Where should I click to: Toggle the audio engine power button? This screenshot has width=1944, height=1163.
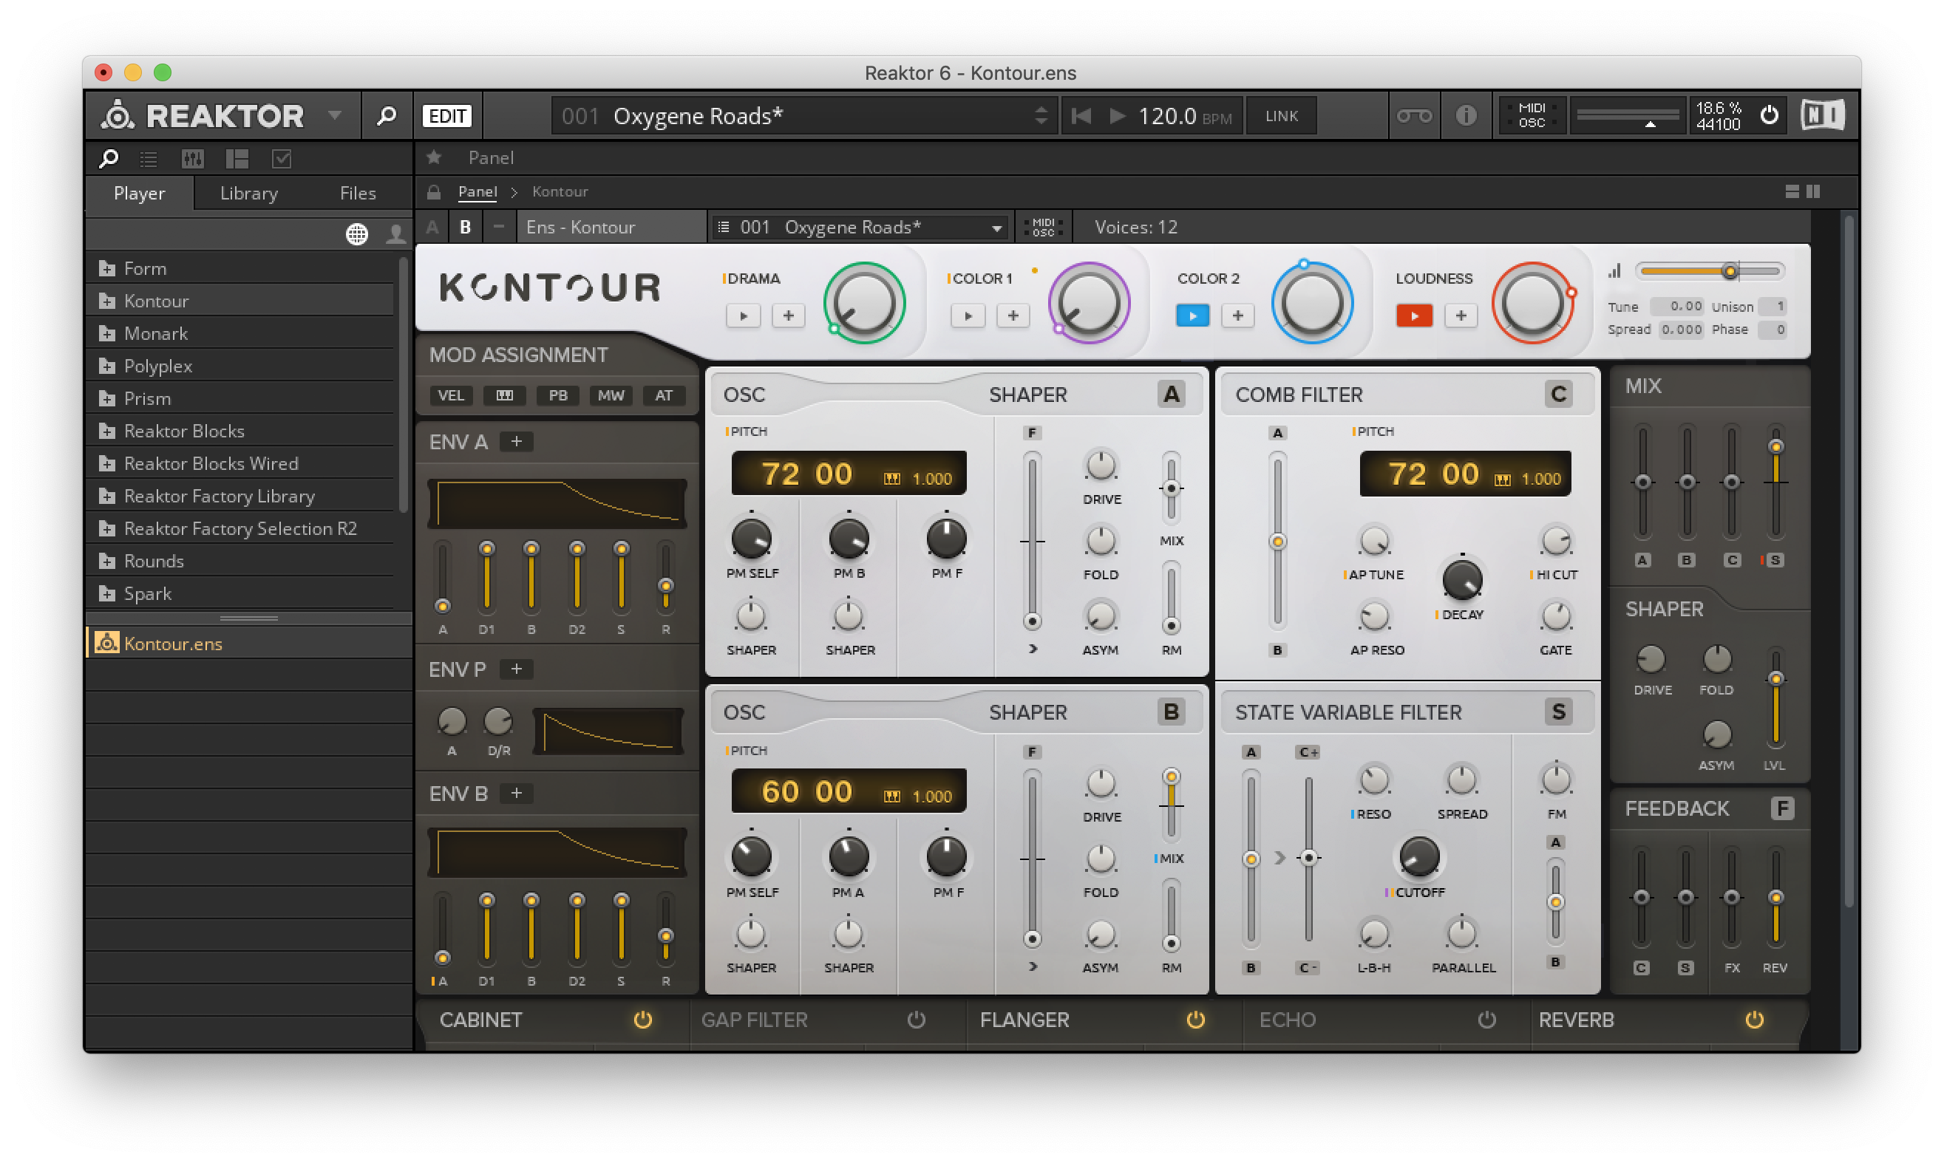1770,115
